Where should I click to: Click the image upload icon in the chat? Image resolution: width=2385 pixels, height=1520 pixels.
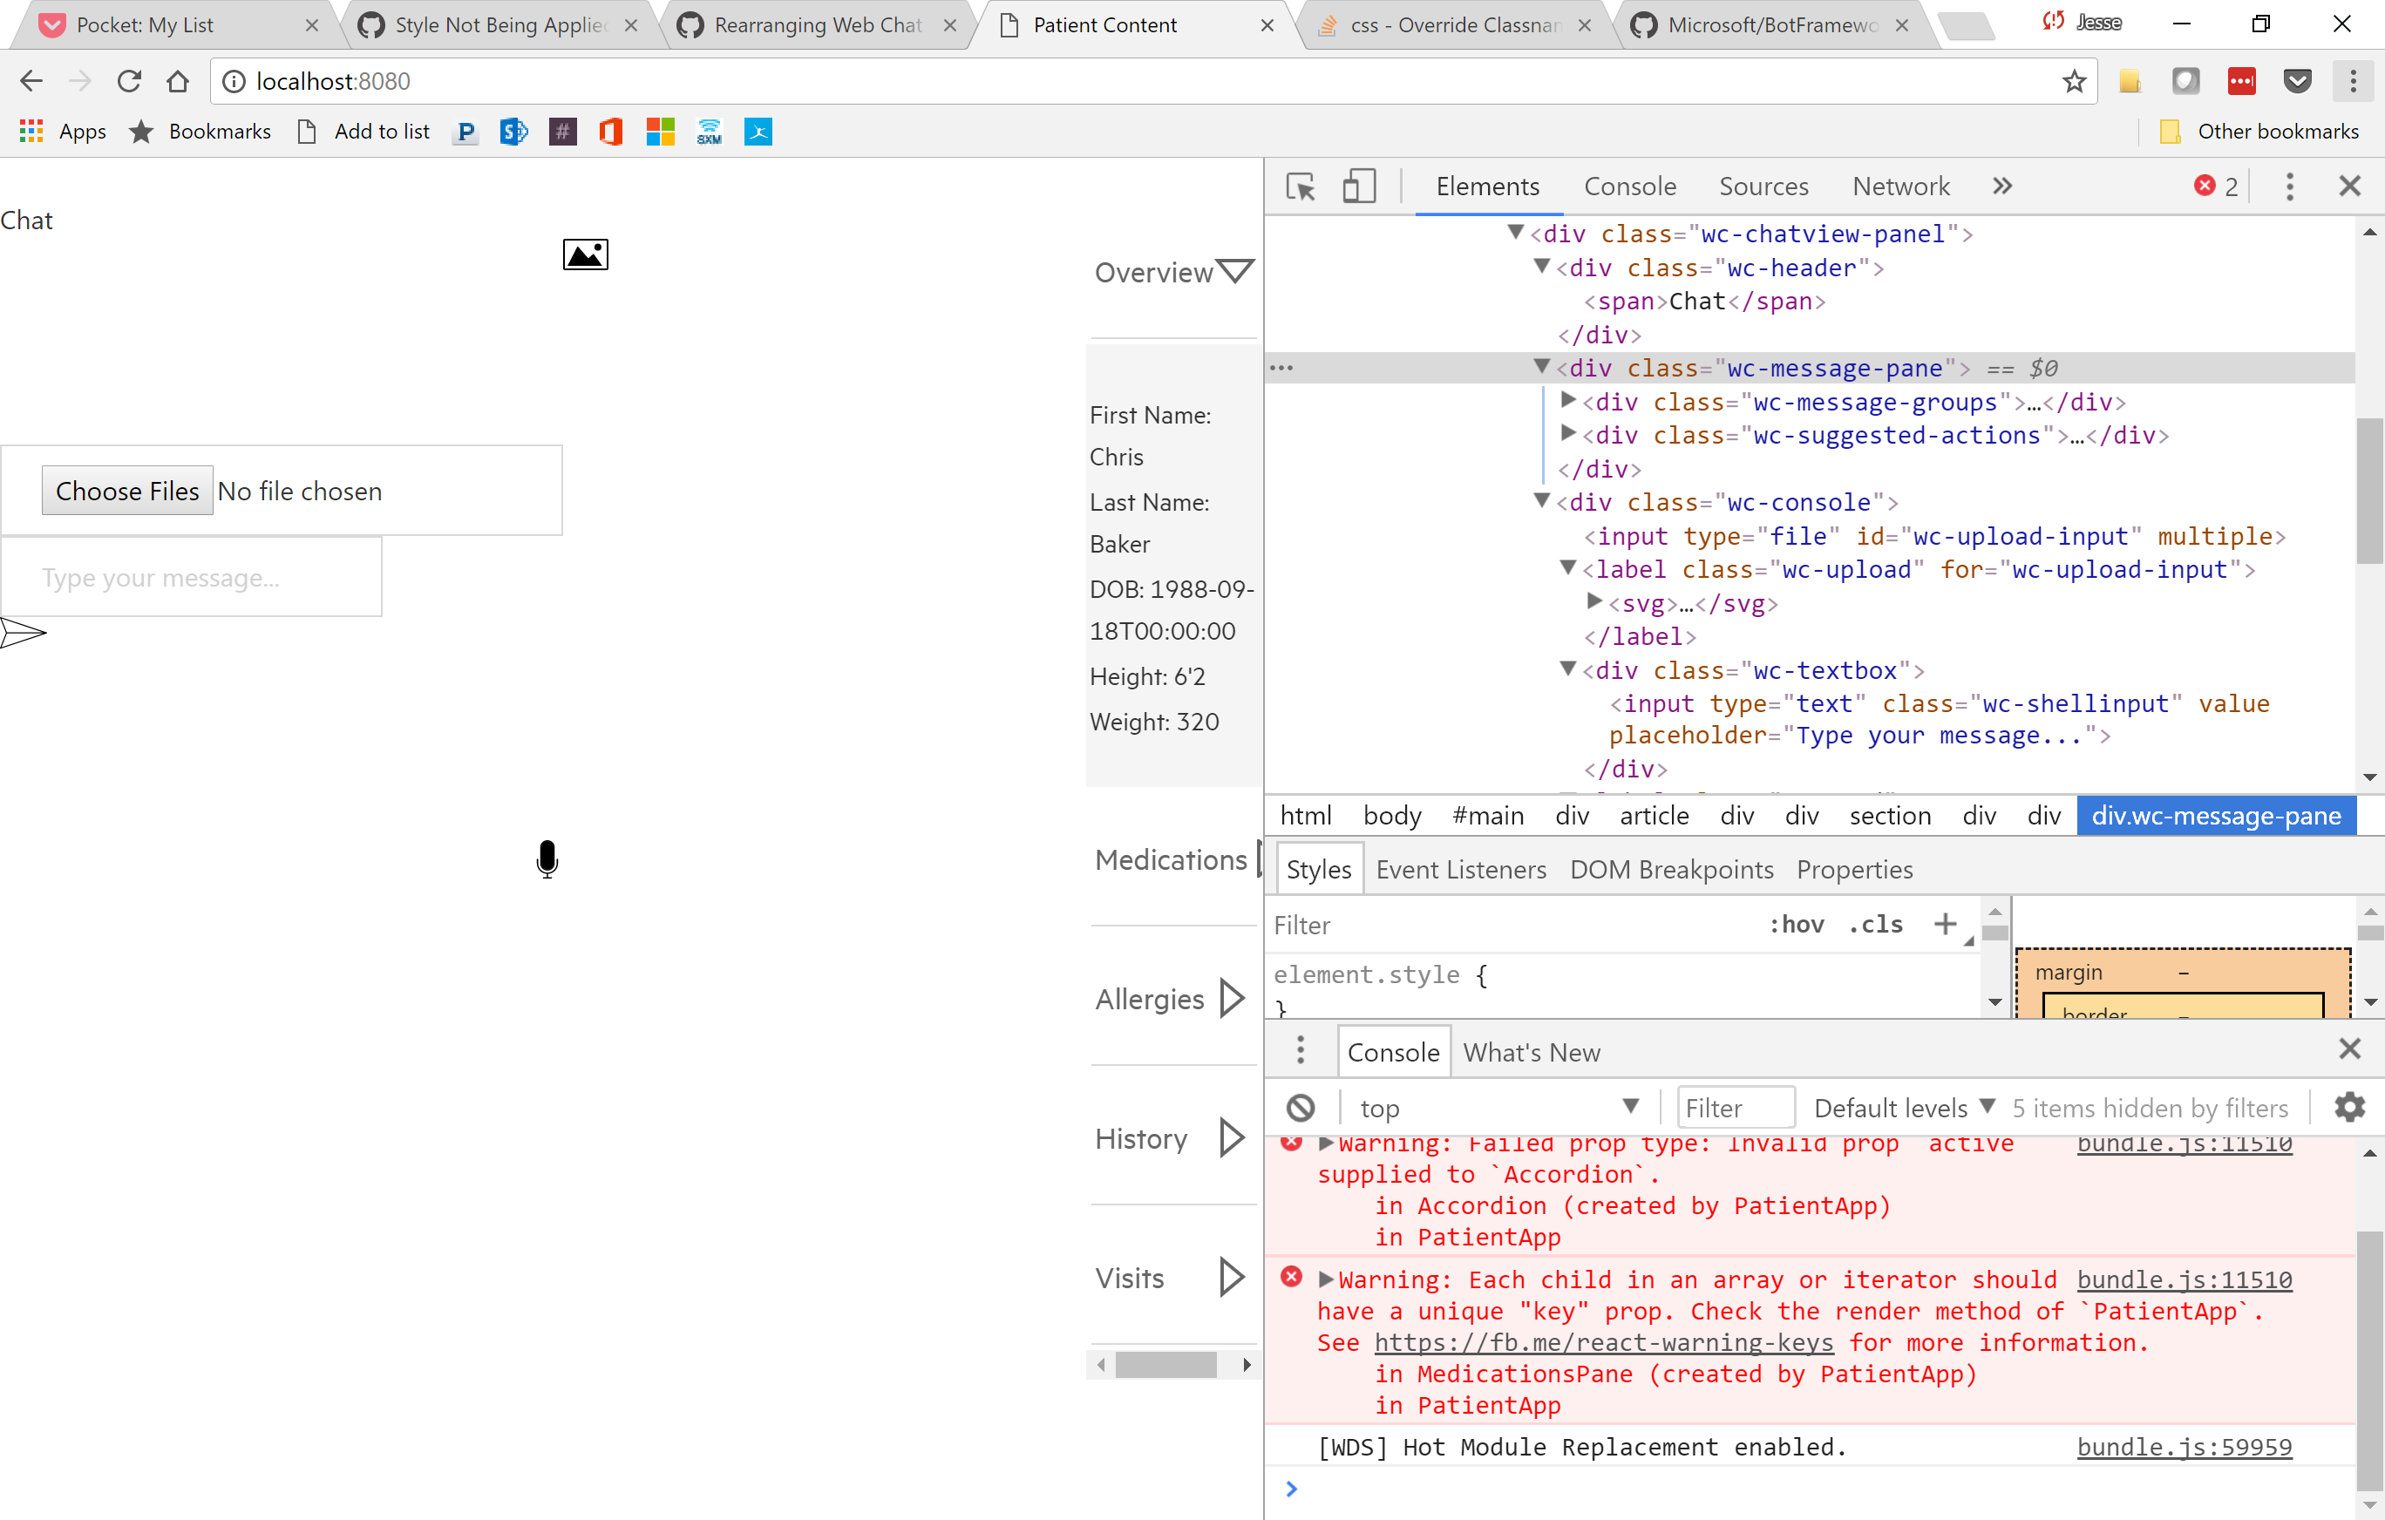tap(584, 254)
